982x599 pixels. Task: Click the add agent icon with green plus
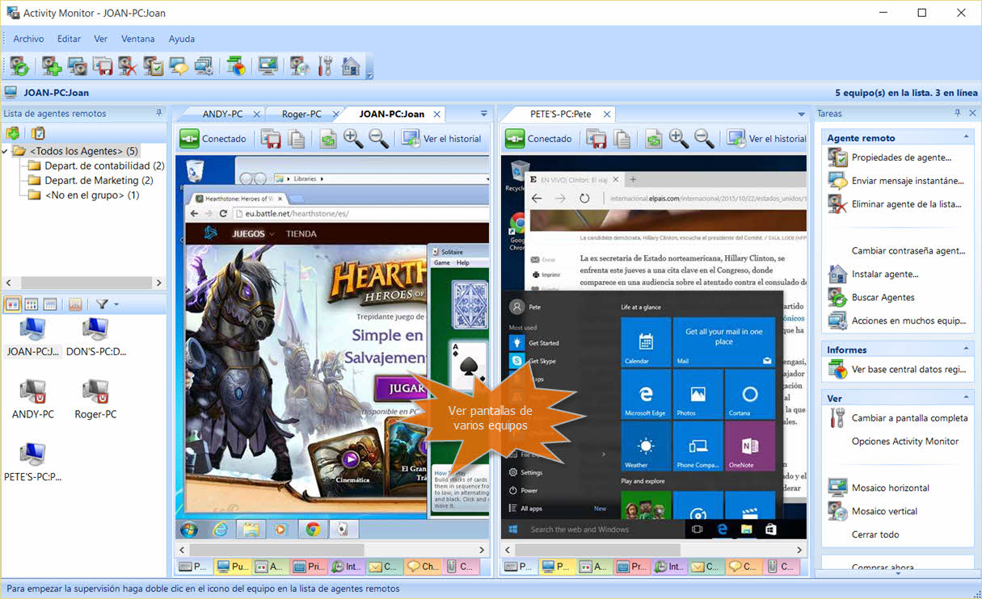point(52,65)
